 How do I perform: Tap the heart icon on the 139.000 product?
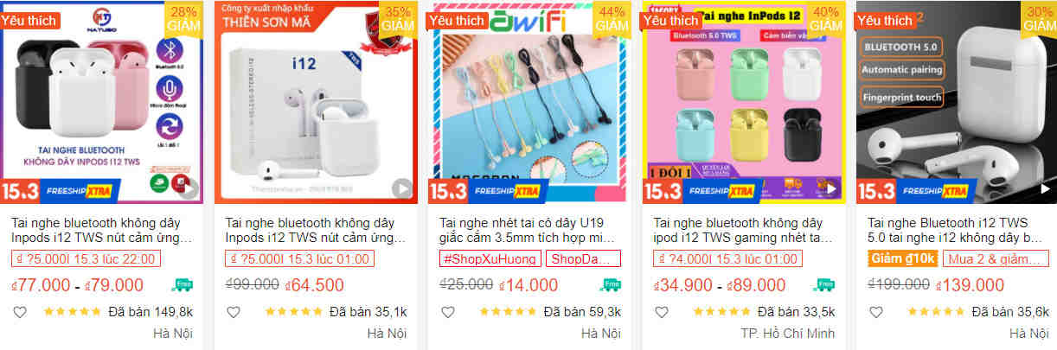(x=875, y=312)
